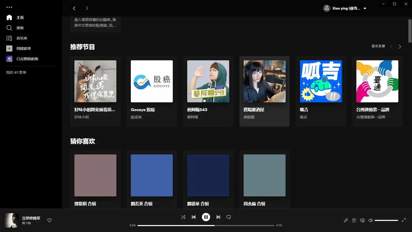Enter full screen playback mode

click(404, 220)
